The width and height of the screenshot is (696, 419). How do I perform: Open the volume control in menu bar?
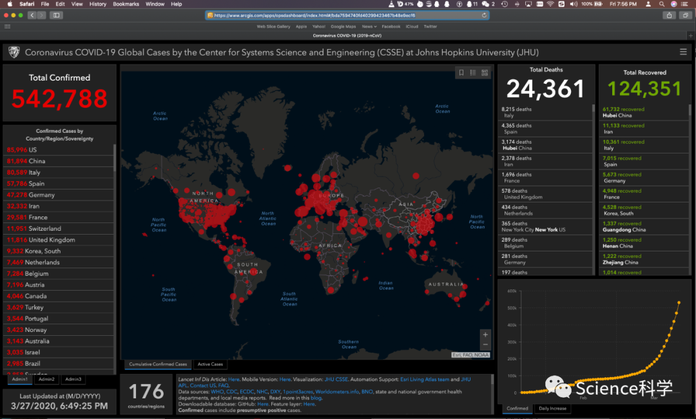(x=574, y=4)
